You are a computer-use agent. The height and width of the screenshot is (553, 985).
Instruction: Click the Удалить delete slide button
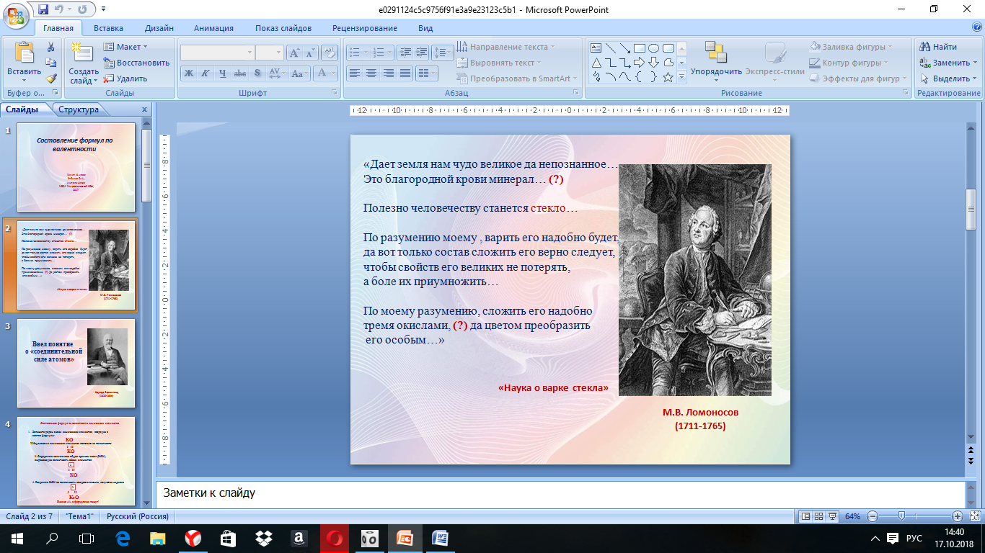pyautogui.click(x=125, y=78)
